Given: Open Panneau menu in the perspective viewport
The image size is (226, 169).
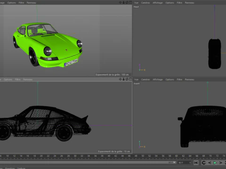Looking at the screenshot, I should point(31,3).
